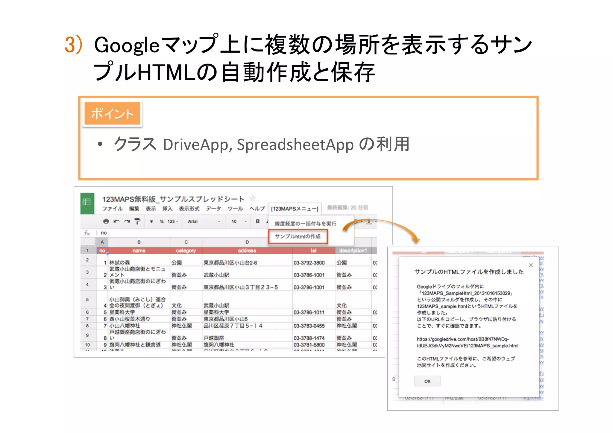Screen dimensions: 613x433
Task: Select column B header
Action: [x=139, y=242]
